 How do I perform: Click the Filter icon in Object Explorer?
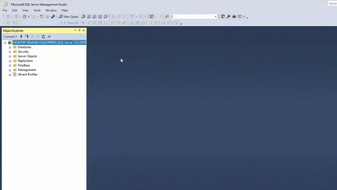[38, 36]
